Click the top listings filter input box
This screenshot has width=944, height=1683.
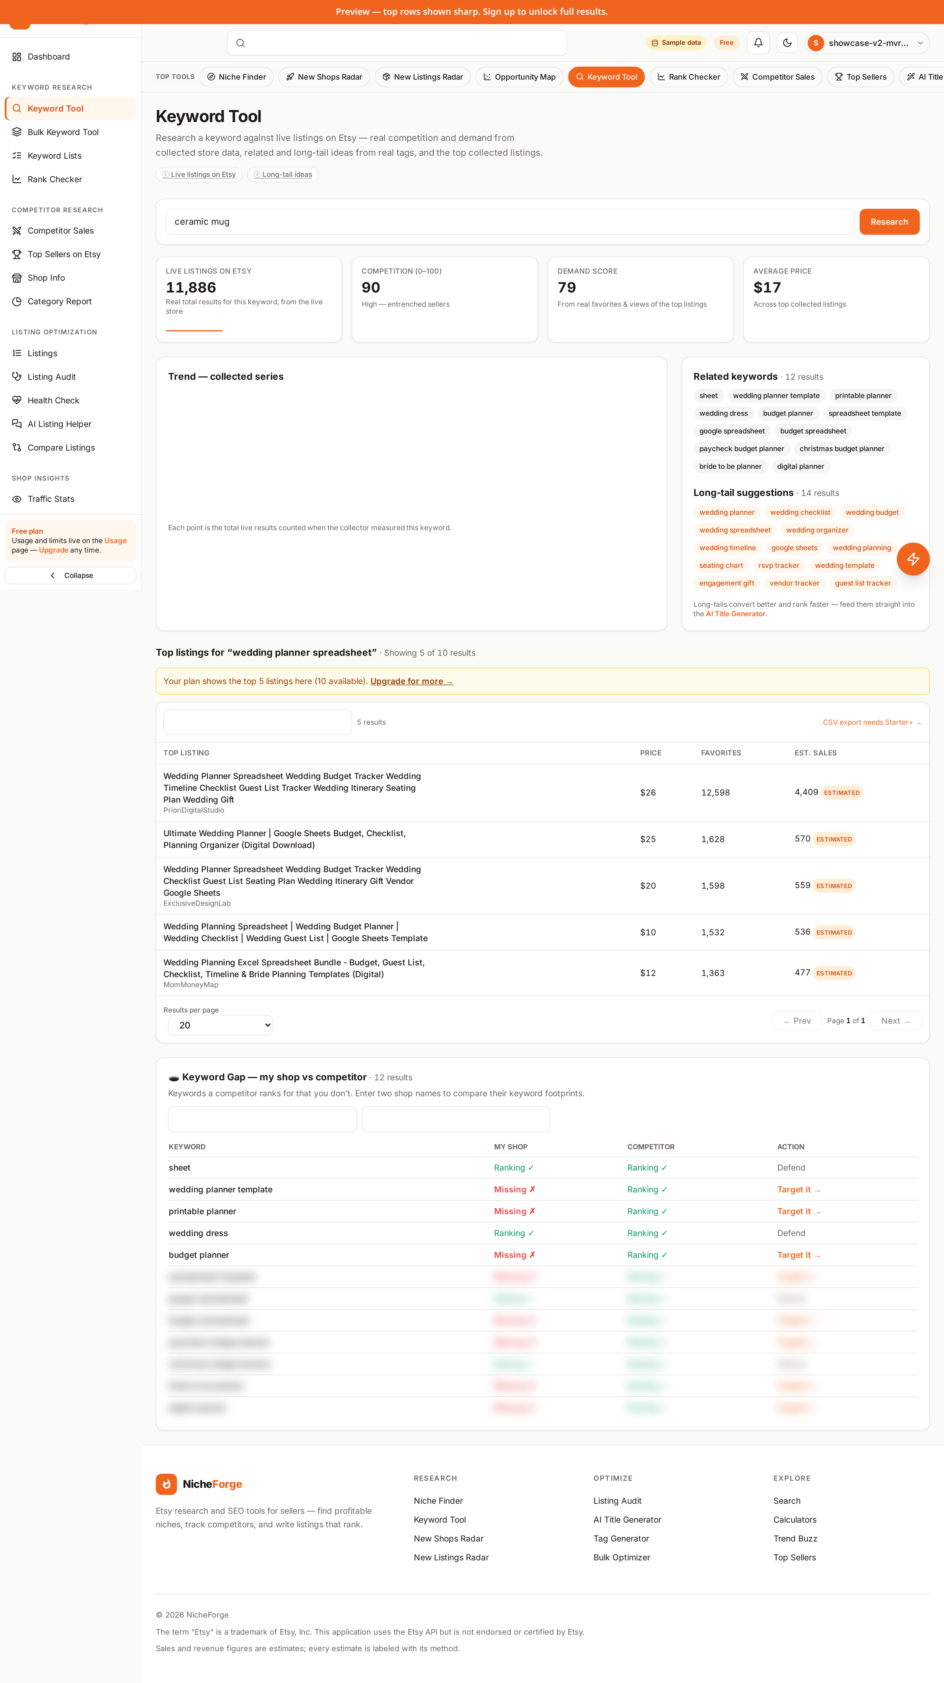click(x=258, y=722)
